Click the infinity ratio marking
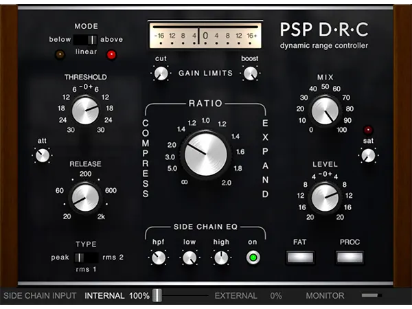Viewport: 412px width, 309px height. coord(185,182)
